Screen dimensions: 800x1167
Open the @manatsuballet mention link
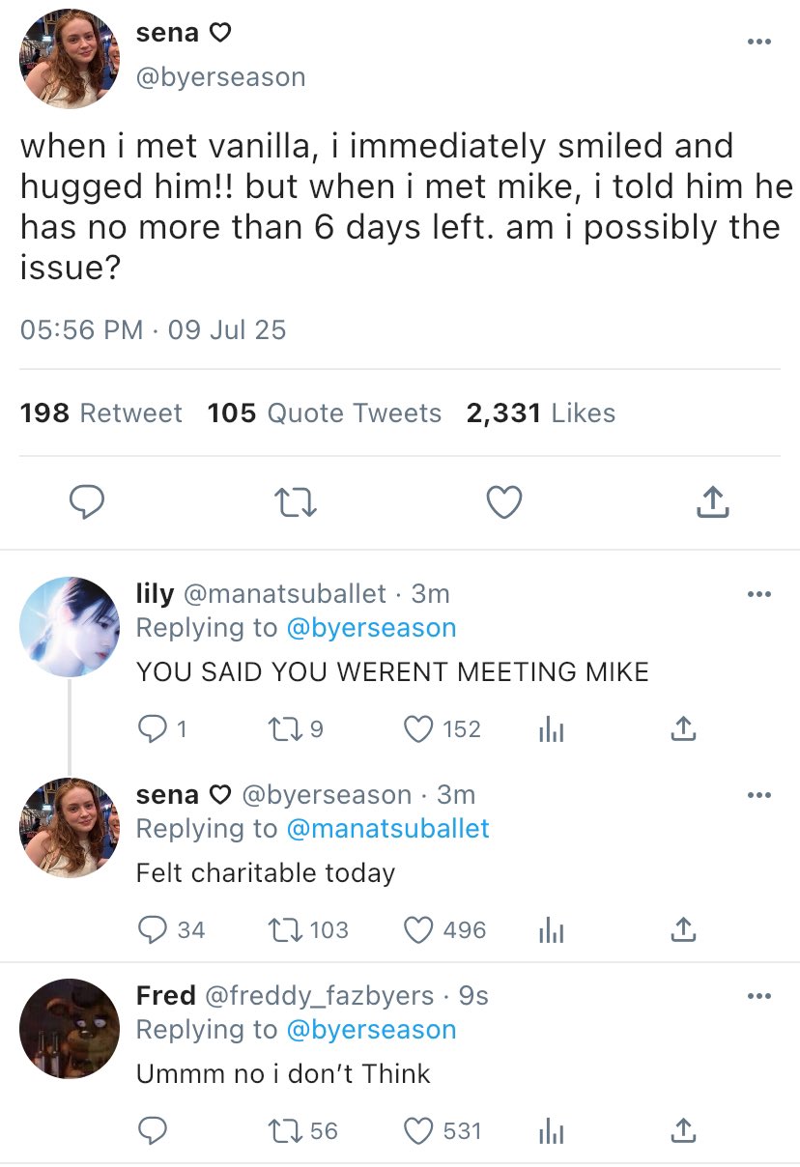(387, 829)
